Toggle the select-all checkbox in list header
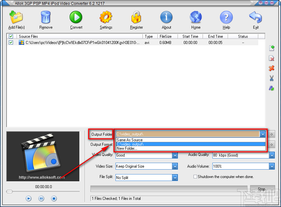The width and height of the screenshot is (281, 207). (x=11, y=36)
